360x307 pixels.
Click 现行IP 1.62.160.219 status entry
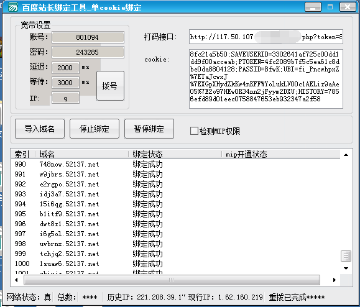point(225,297)
